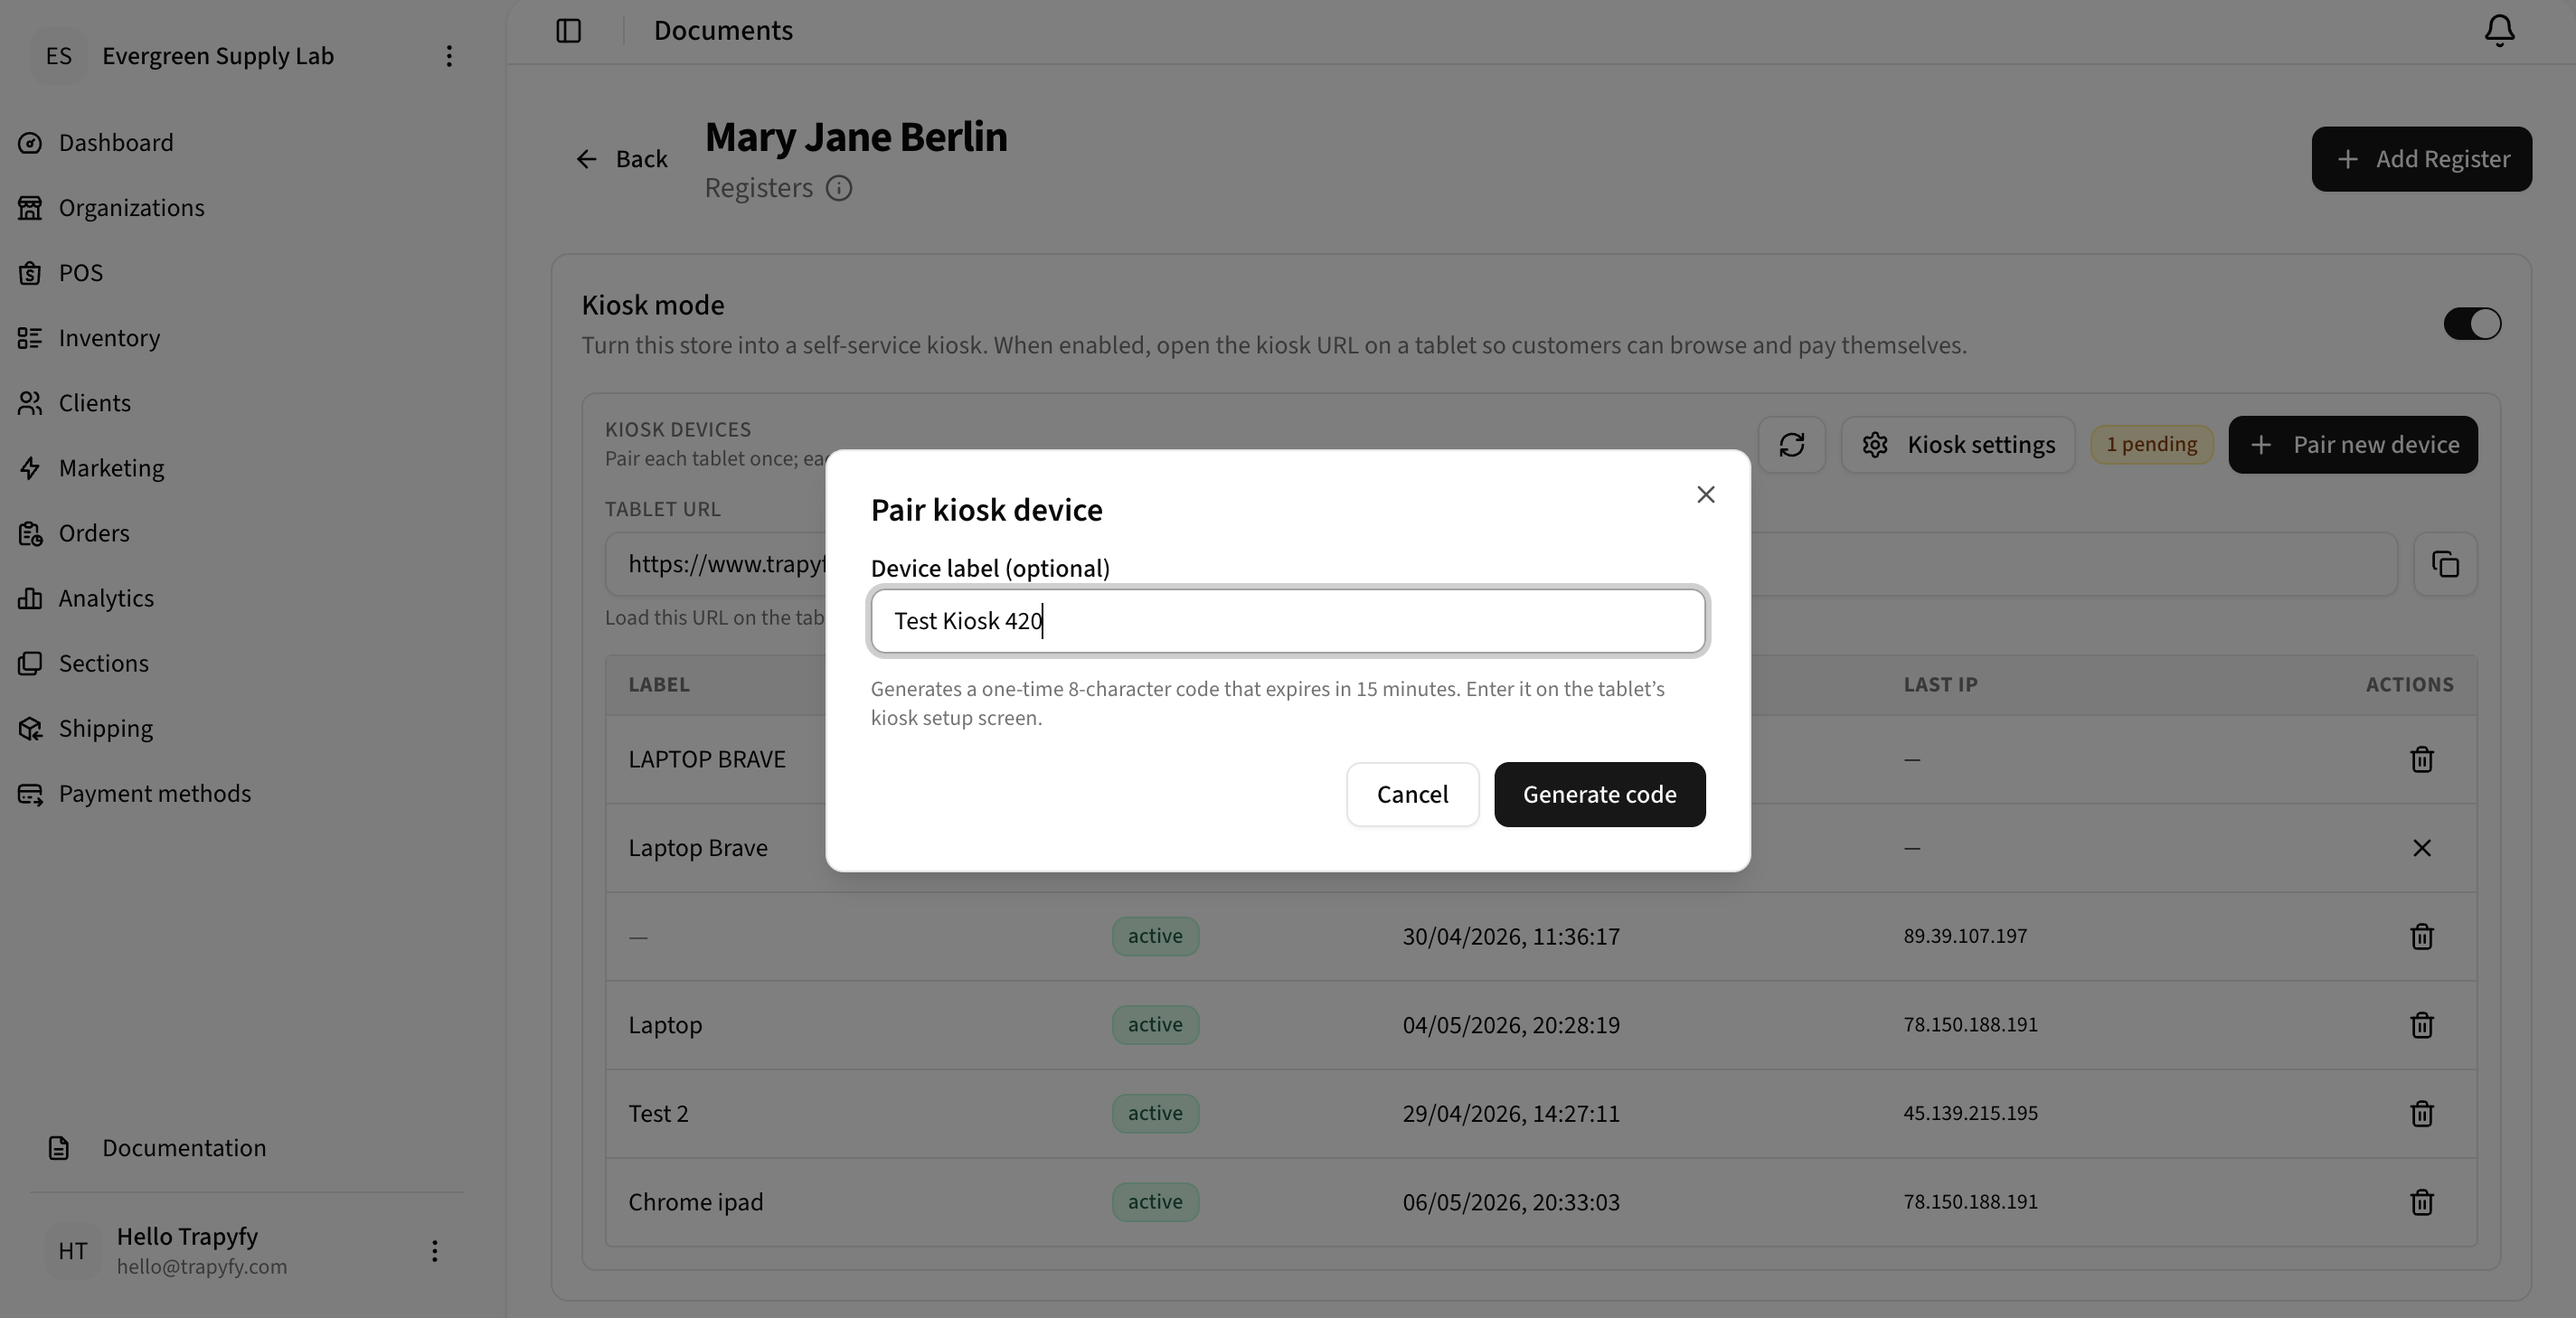The height and width of the screenshot is (1318, 2576).
Task: Click the HT user avatar
Action: (73, 1250)
